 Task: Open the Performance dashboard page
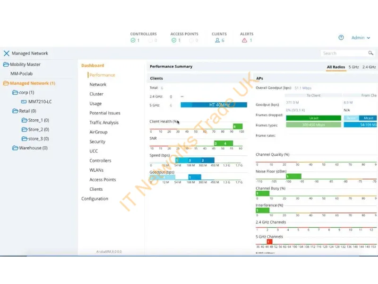(102, 75)
